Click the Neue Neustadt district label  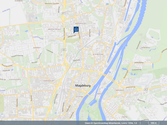(81, 23)
